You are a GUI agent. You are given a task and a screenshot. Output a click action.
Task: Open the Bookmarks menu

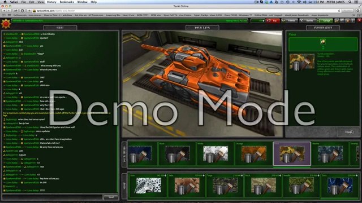[67, 2]
